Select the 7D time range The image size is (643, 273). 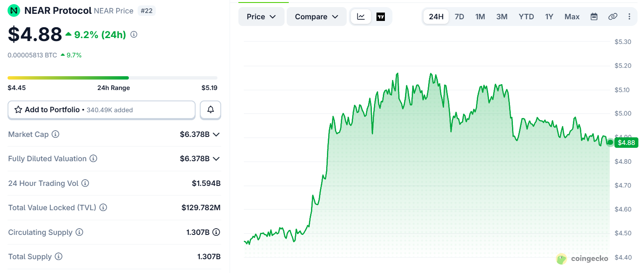click(x=460, y=17)
